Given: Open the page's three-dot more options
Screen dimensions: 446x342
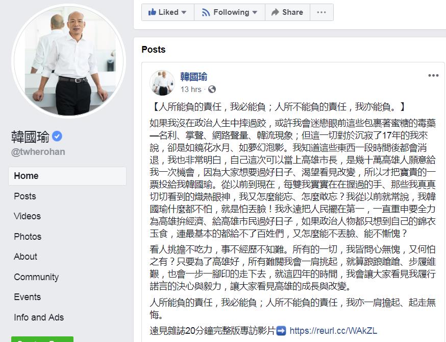Looking at the screenshot, I should tap(321, 12).
